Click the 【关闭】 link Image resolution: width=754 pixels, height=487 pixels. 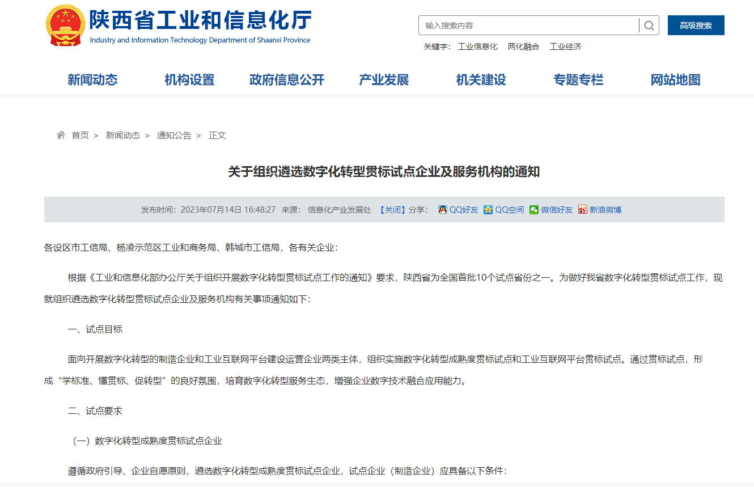(392, 210)
